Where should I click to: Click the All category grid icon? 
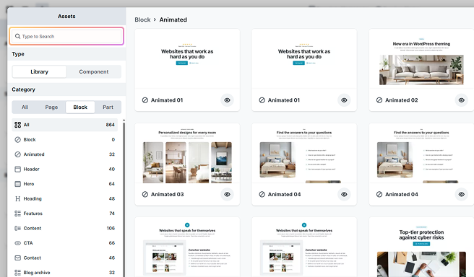coord(18,125)
